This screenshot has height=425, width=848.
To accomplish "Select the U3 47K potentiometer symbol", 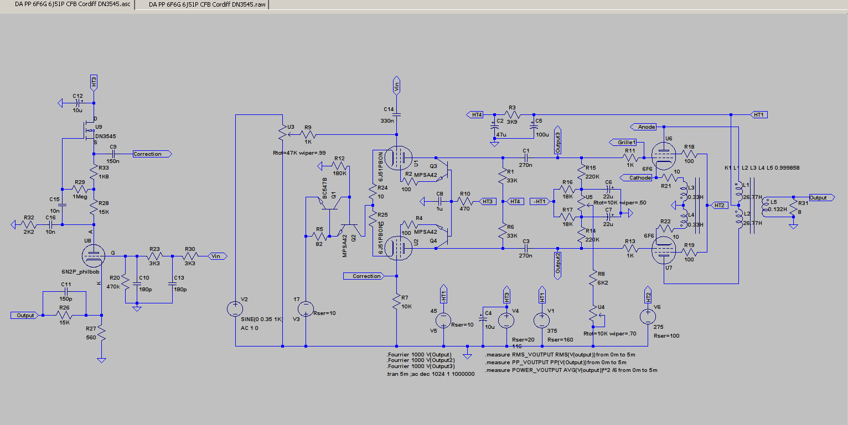I will (283, 134).
